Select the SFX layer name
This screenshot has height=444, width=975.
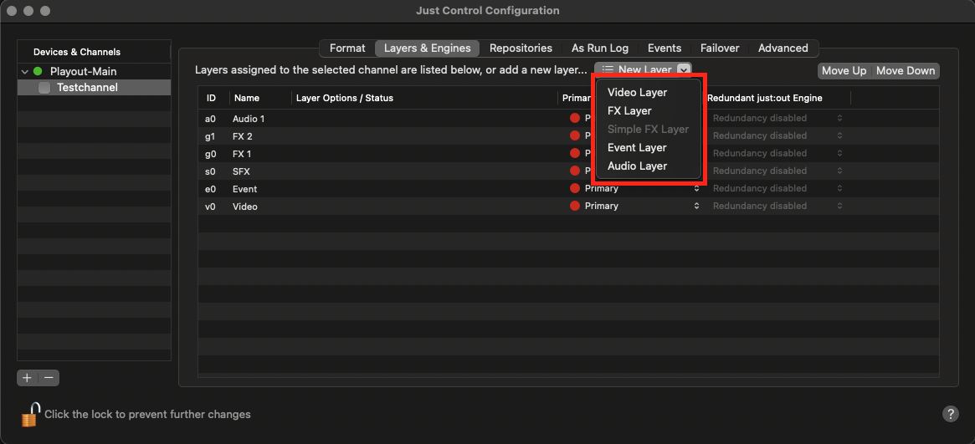pos(241,171)
